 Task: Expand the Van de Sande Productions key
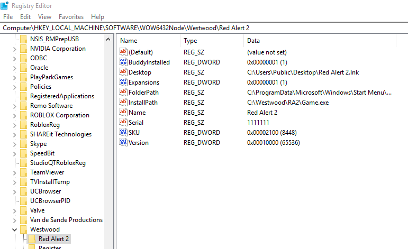(x=14, y=220)
